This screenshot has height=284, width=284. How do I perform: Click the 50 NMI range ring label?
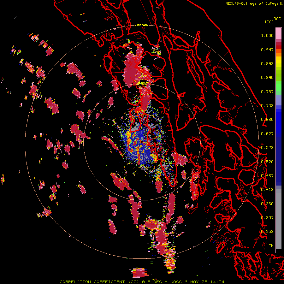[142, 84]
